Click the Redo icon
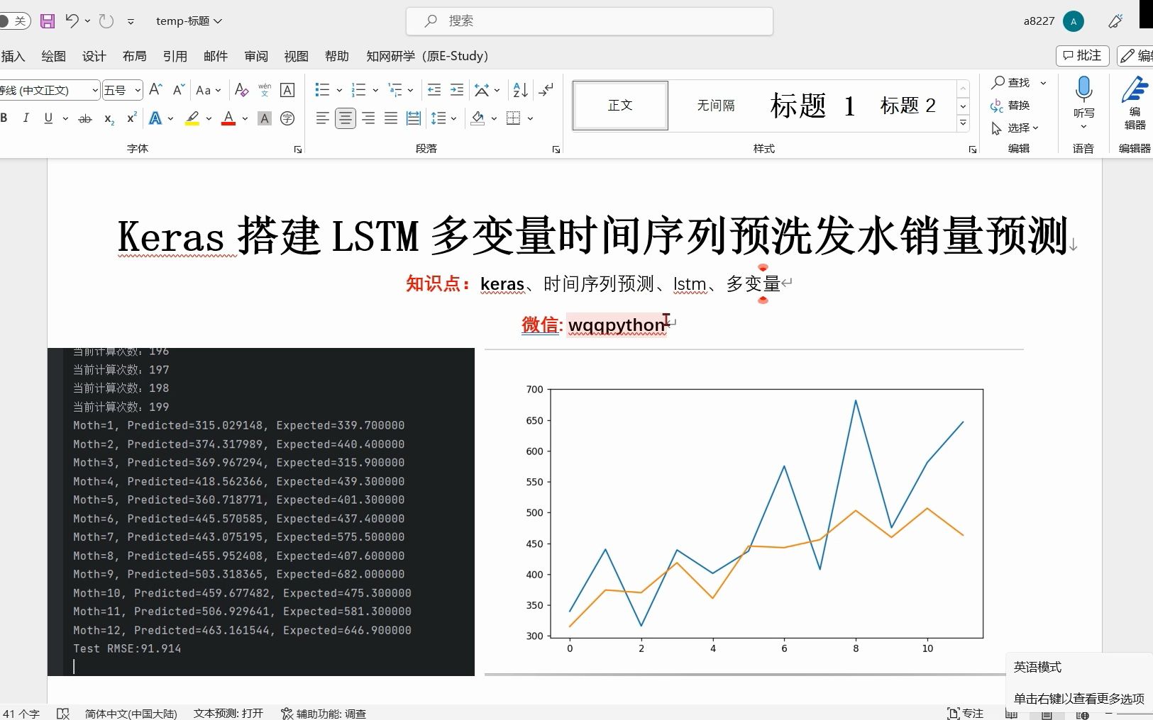1153x720 pixels. pos(106,21)
